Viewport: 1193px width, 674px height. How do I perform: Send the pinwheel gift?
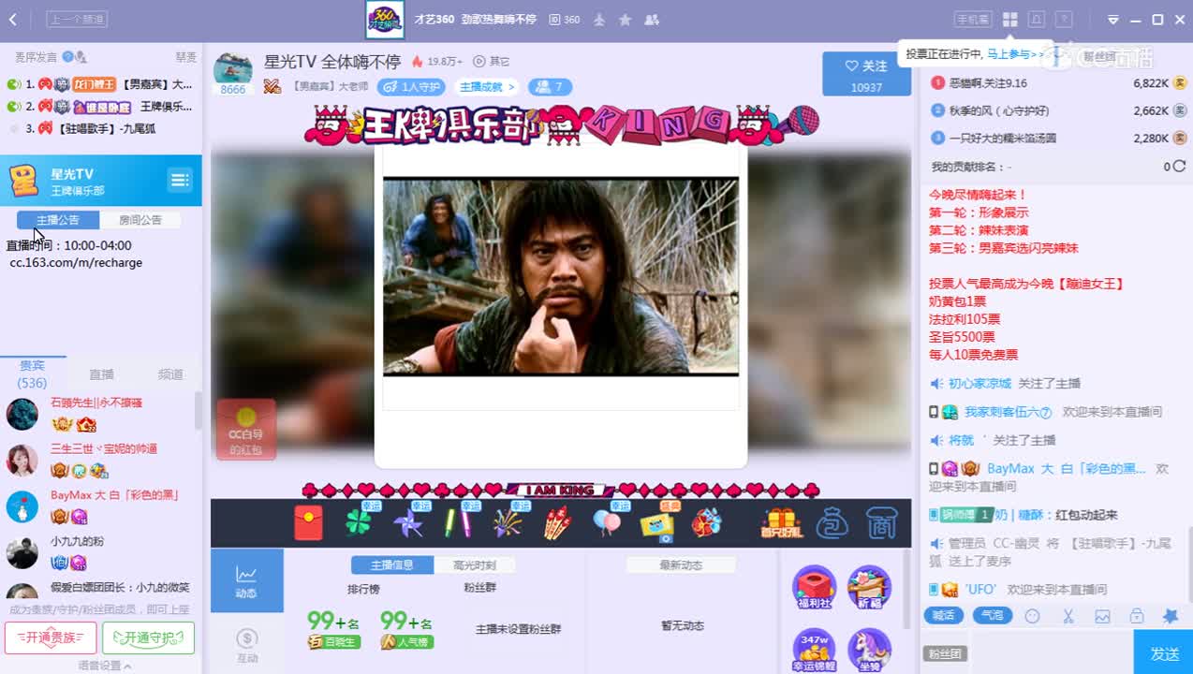tap(408, 523)
